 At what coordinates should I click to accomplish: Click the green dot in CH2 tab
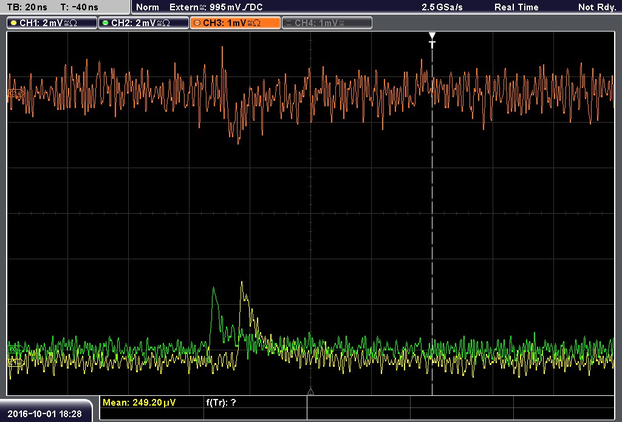pos(106,23)
